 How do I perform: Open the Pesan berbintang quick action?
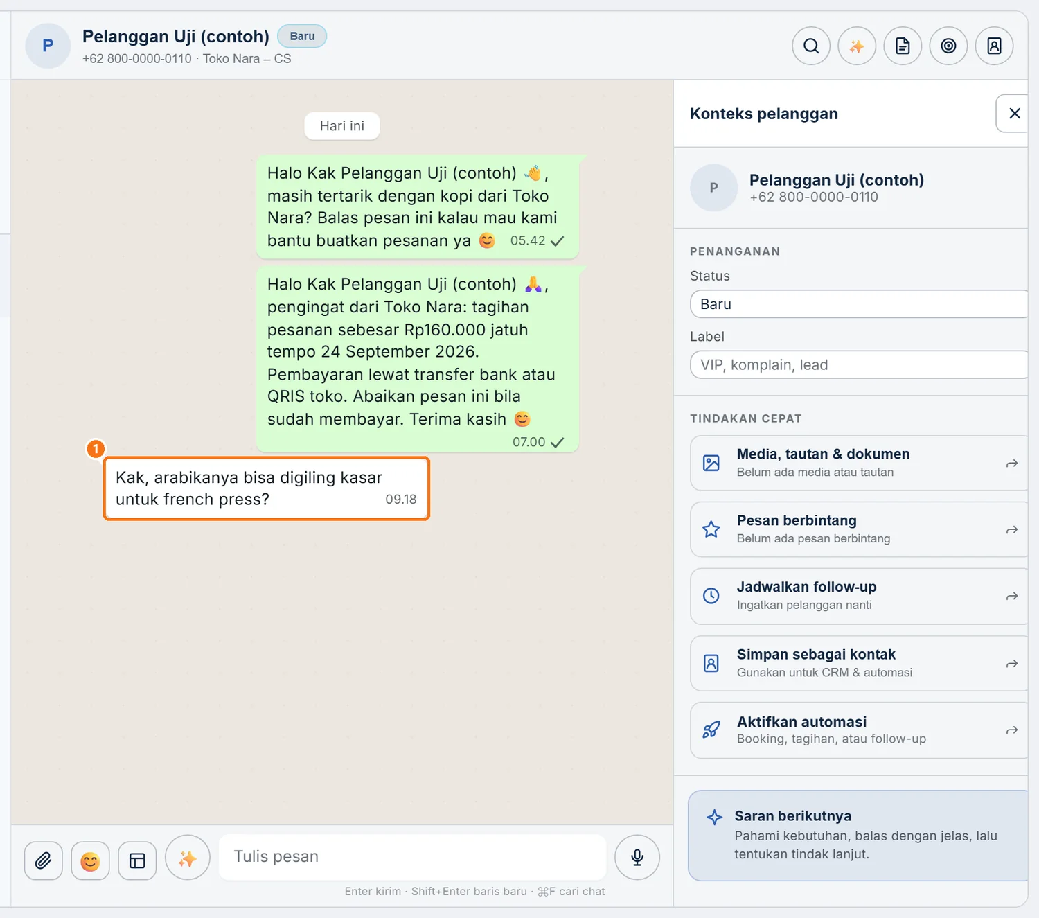pos(859,529)
